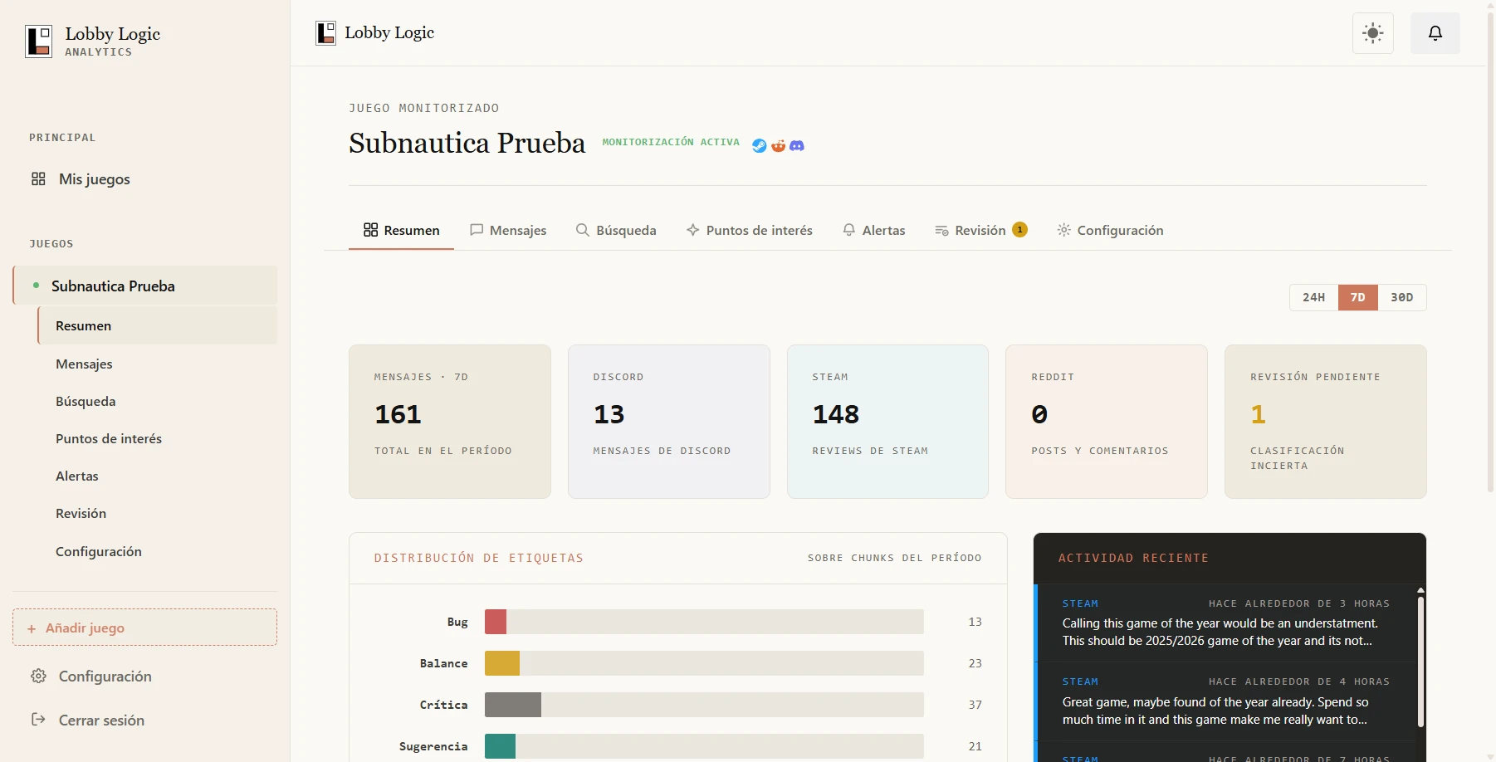The height and width of the screenshot is (762, 1496).
Task: Click the teal Sugerencia distribution bar
Action: pyautogui.click(x=500, y=746)
